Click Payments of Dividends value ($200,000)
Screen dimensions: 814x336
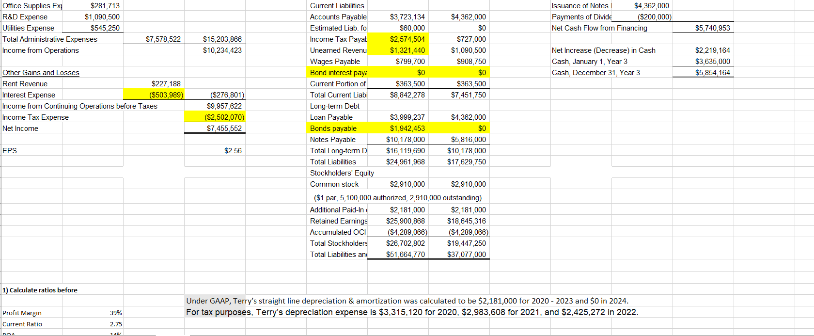pyautogui.click(x=655, y=17)
